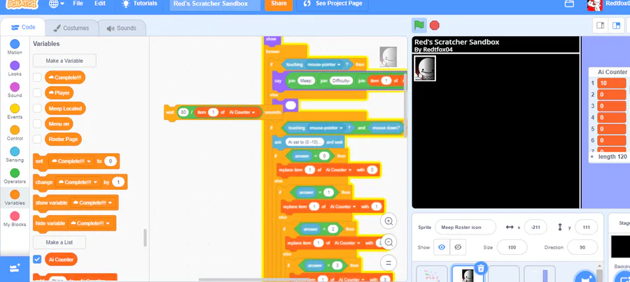
Task: Click the 80 value in wait block
Action: [183, 112]
